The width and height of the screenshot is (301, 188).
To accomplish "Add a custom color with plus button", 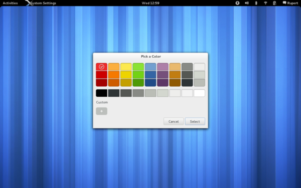I will (101, 111).
